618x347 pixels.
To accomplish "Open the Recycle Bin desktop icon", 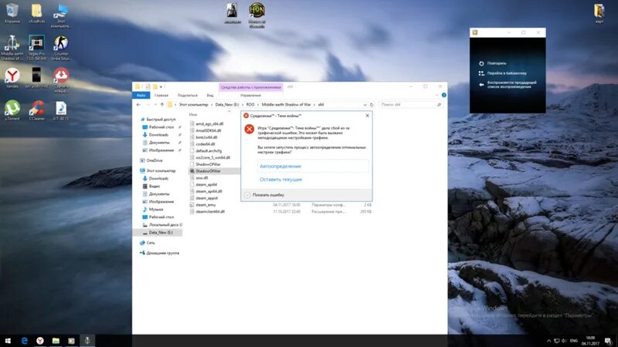I will coord(12,14).
